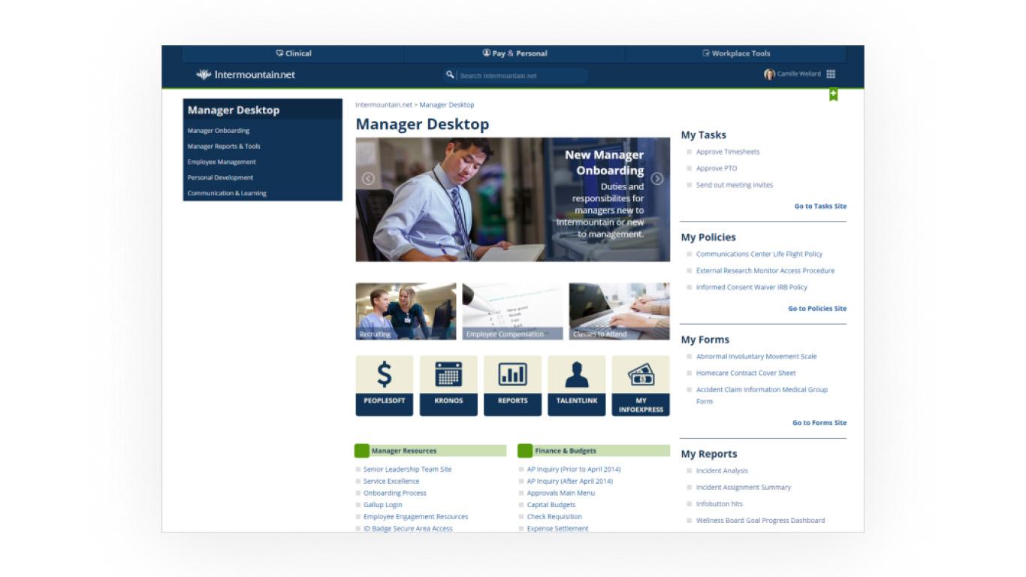Open the Gallup Login link

pos(383,505)
